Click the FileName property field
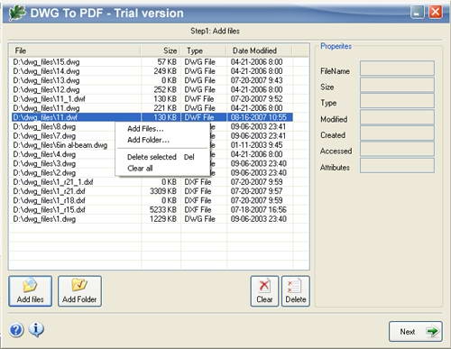This screenshot has width=451, height=349. 397,69
